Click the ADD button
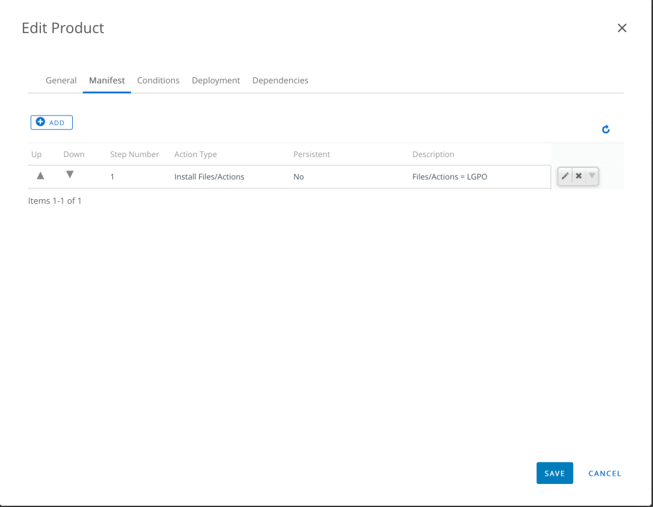 click(52, 123)
